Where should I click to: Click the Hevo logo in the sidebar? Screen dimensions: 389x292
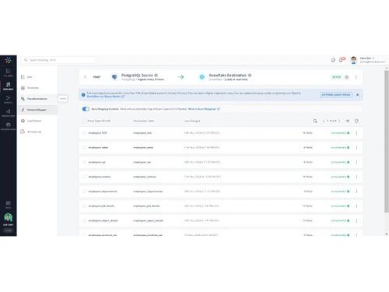9,60
